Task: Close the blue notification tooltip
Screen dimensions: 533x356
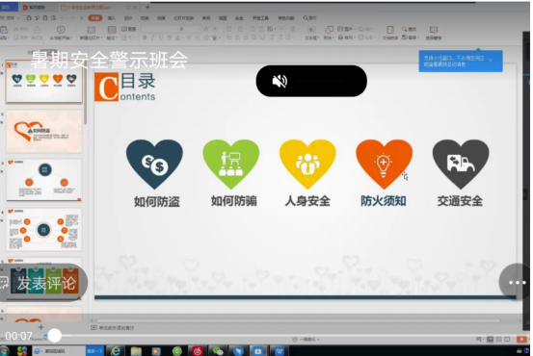Action: [491, 60]
